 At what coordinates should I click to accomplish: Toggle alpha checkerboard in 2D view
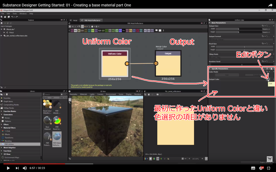(x=150, y=159)
